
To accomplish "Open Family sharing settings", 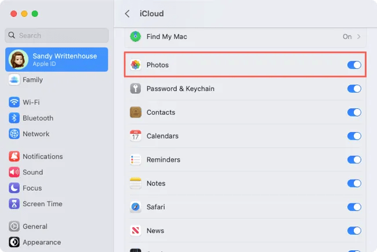I will 32,80.
